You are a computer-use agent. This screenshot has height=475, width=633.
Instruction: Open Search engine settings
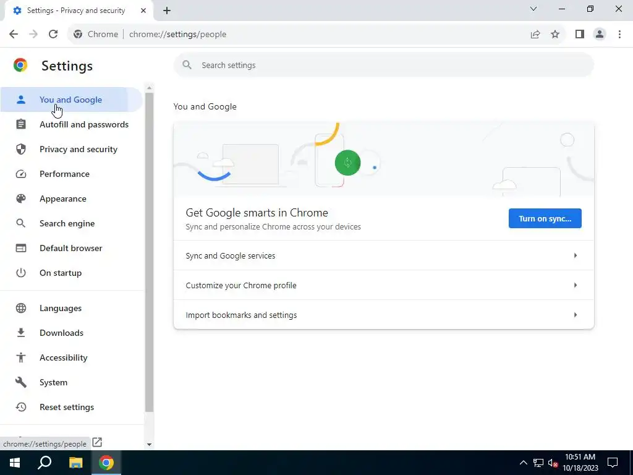(72, 223)
